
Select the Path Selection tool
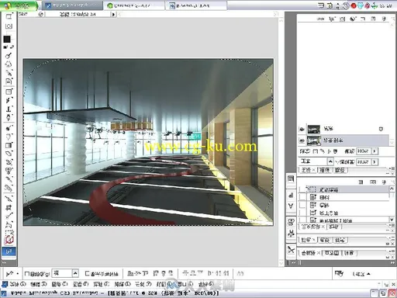coord(9,100)
